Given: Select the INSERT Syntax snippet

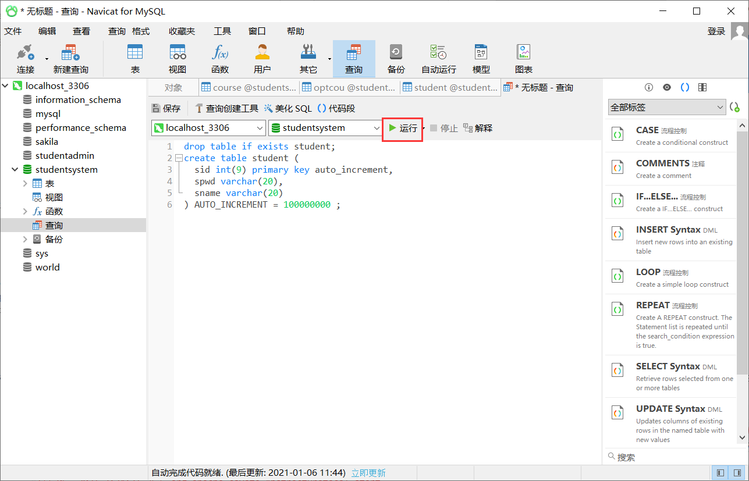Looking at the screenshot, I should 670,240.
